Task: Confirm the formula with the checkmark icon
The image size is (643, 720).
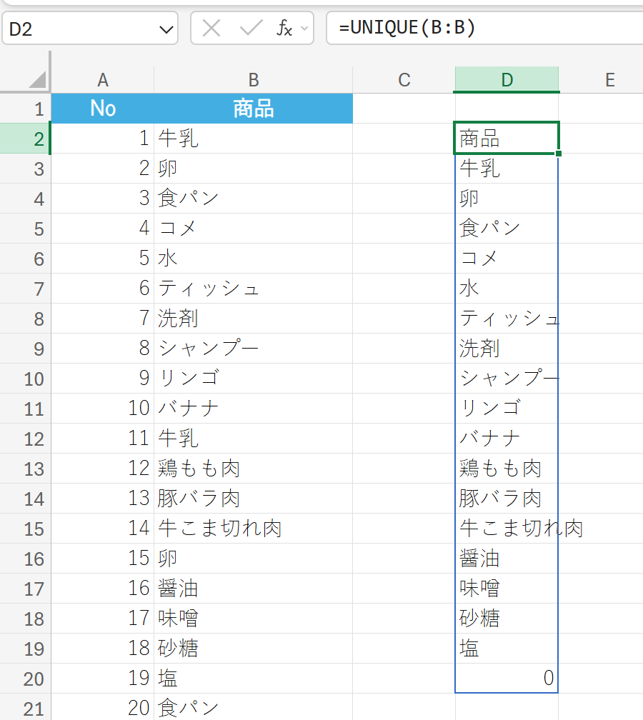Action: click(251, 28)
